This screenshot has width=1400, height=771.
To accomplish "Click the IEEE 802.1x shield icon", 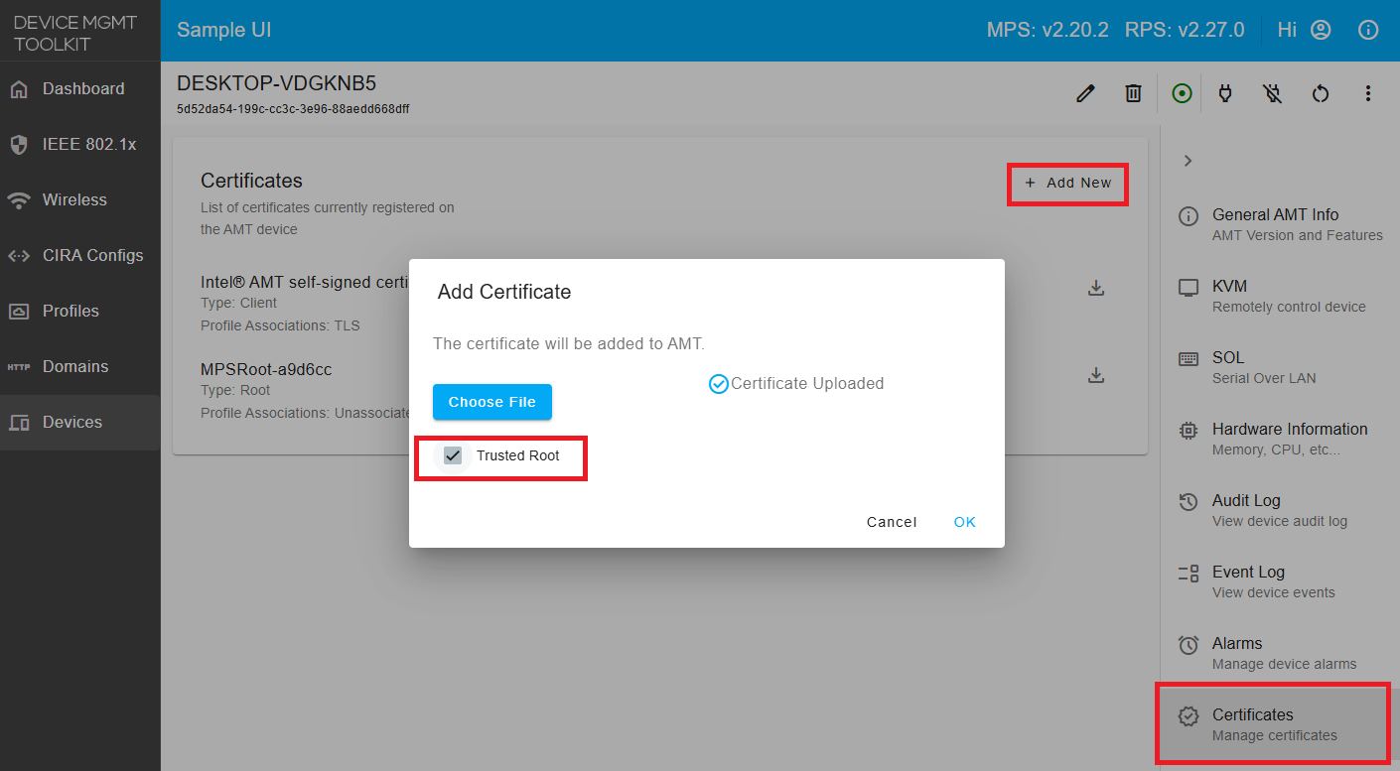I will 19,145.
